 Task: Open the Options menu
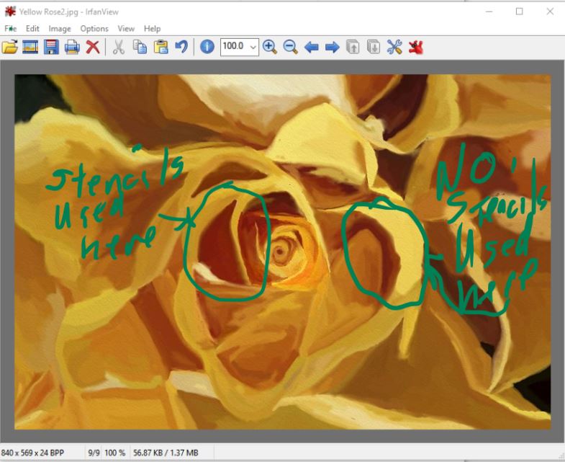[x=94, y=29]
